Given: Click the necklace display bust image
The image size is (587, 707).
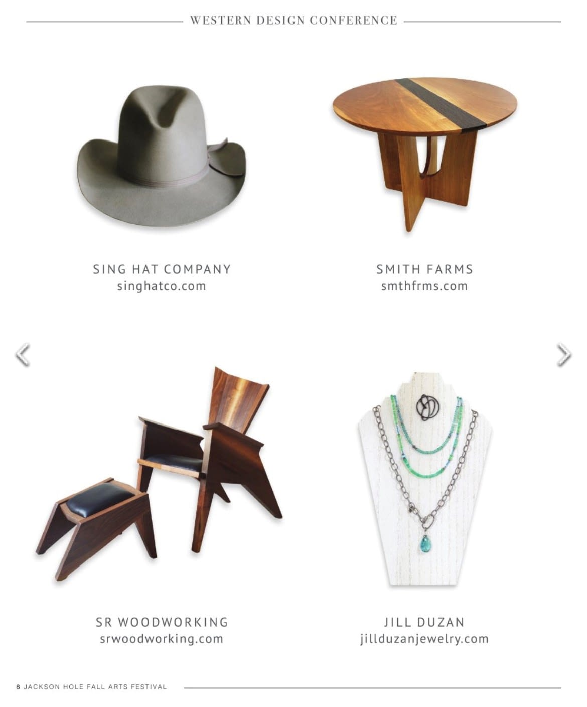Looking at the screenshot, I should click(424, 479).
